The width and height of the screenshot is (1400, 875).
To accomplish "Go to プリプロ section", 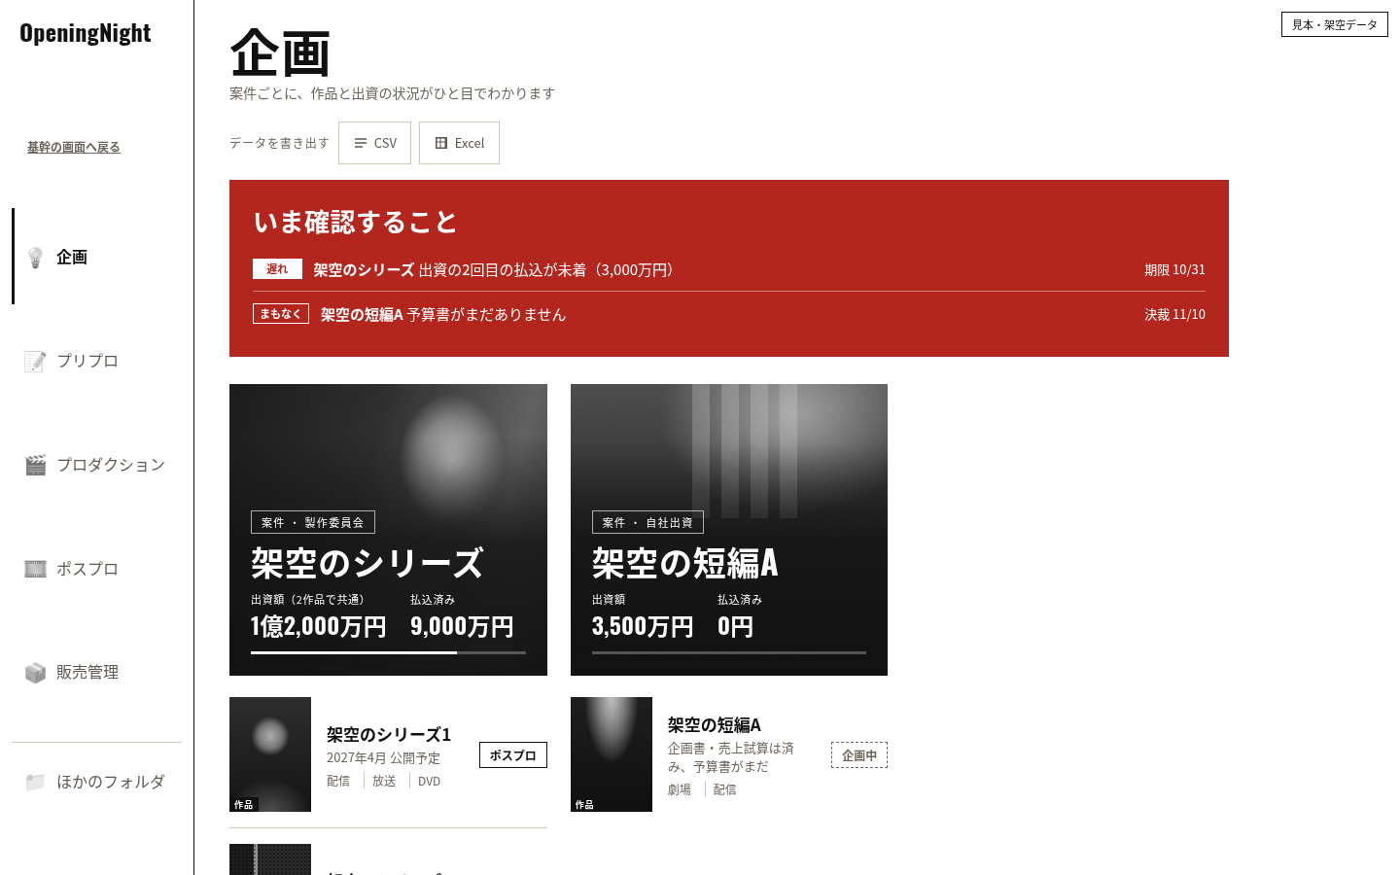I will 97,361.
